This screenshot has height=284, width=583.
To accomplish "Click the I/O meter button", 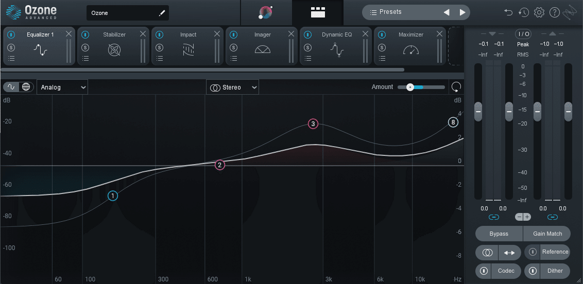I will (523, 34).
